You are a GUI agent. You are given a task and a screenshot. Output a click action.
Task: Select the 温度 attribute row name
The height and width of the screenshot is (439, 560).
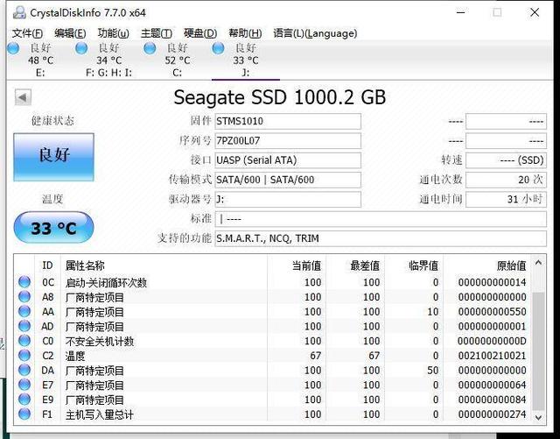tap(75, 356)
